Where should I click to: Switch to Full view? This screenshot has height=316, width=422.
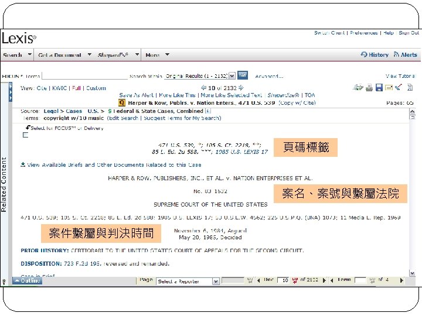76,88
